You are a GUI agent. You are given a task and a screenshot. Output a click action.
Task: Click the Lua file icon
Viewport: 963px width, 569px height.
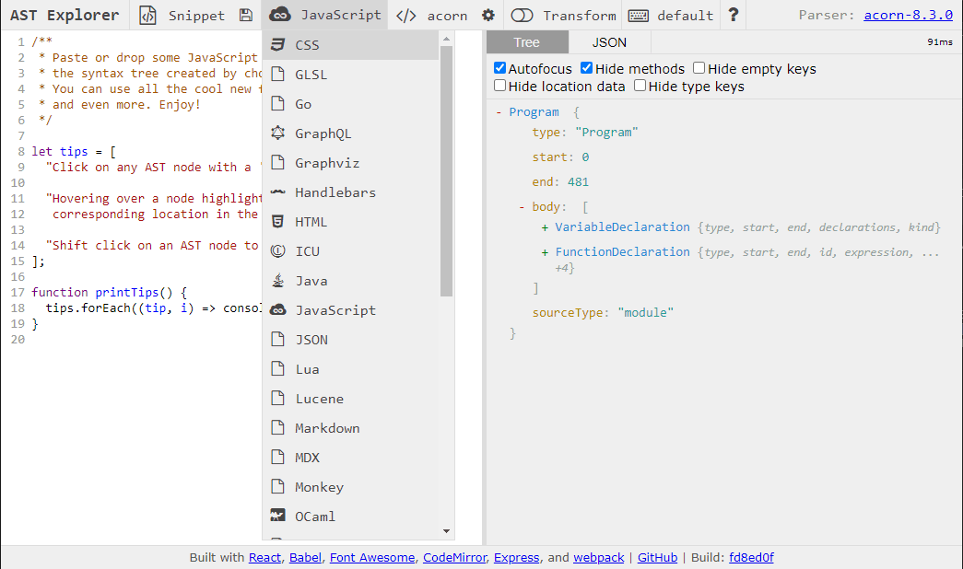pyautogui.click(x=278, y=369)
